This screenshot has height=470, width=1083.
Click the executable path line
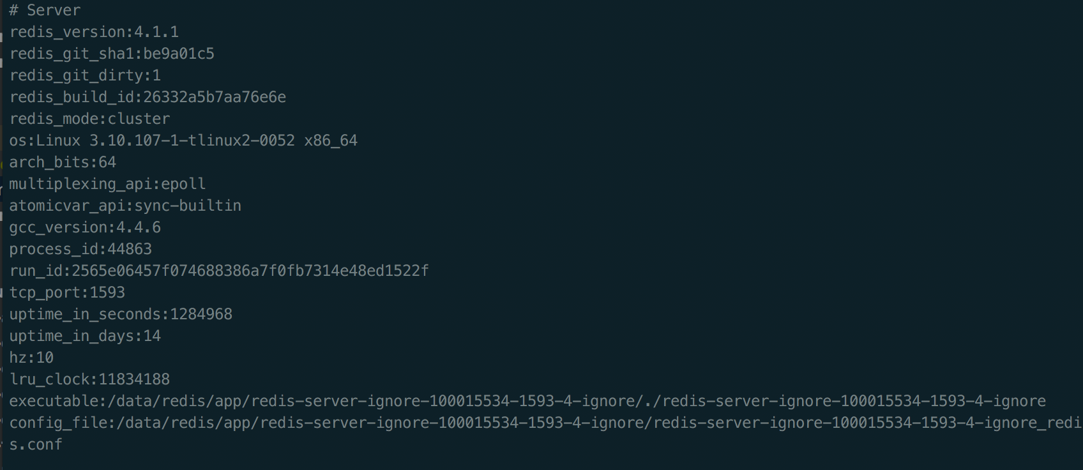click(x=527, y=401)
